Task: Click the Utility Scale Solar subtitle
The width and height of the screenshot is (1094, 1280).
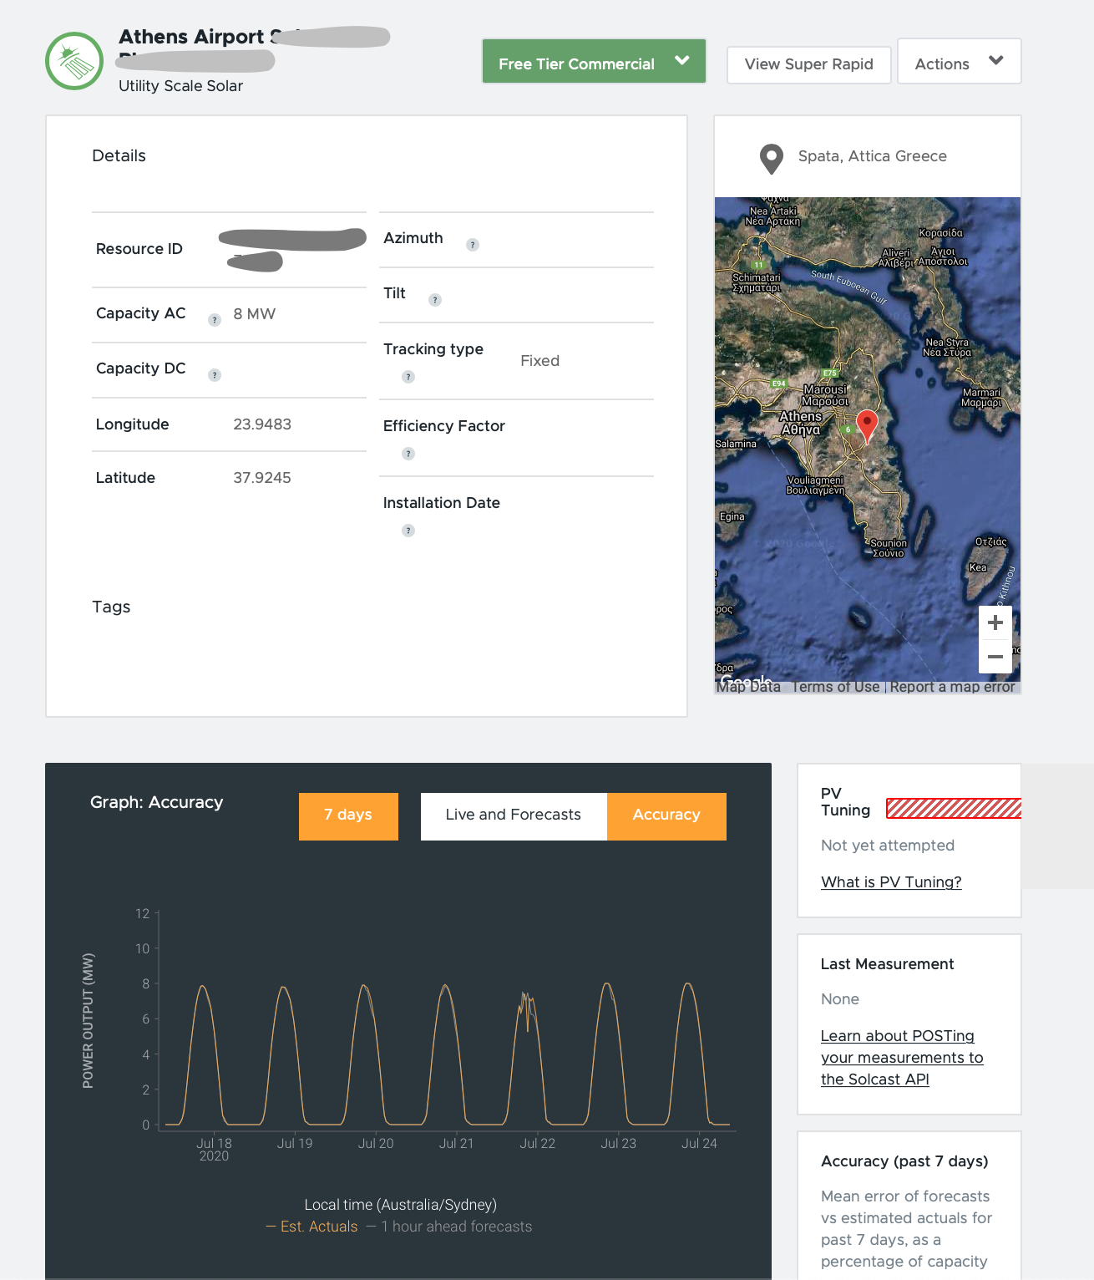Action: [180, 86]
